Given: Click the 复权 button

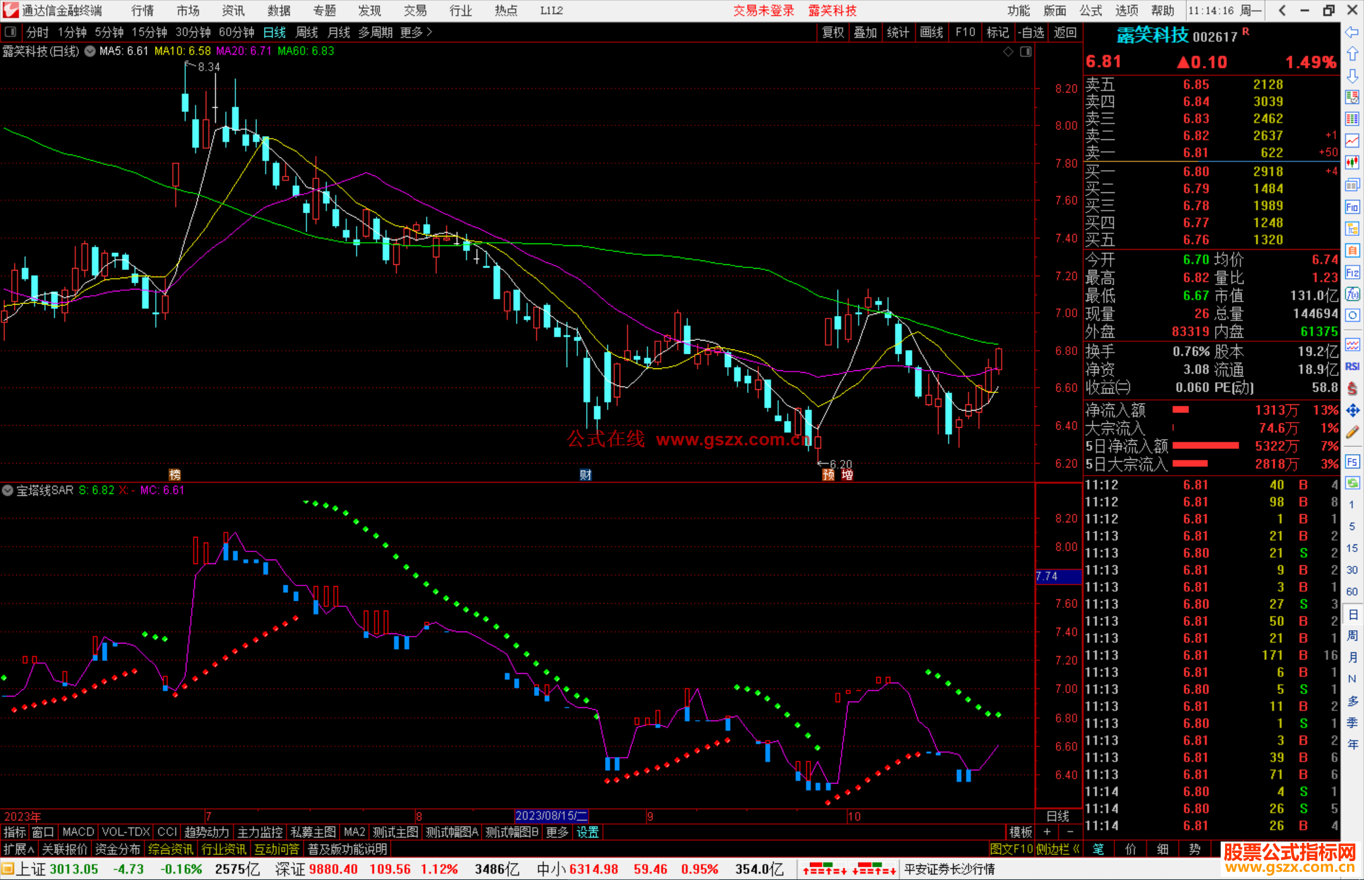Looking at the screenshot, I should [832, 32].
